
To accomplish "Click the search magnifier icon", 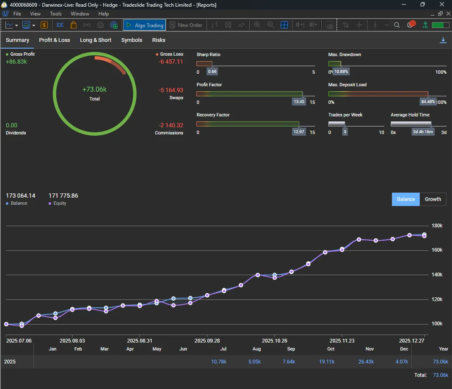I will [x=397, y=25].
